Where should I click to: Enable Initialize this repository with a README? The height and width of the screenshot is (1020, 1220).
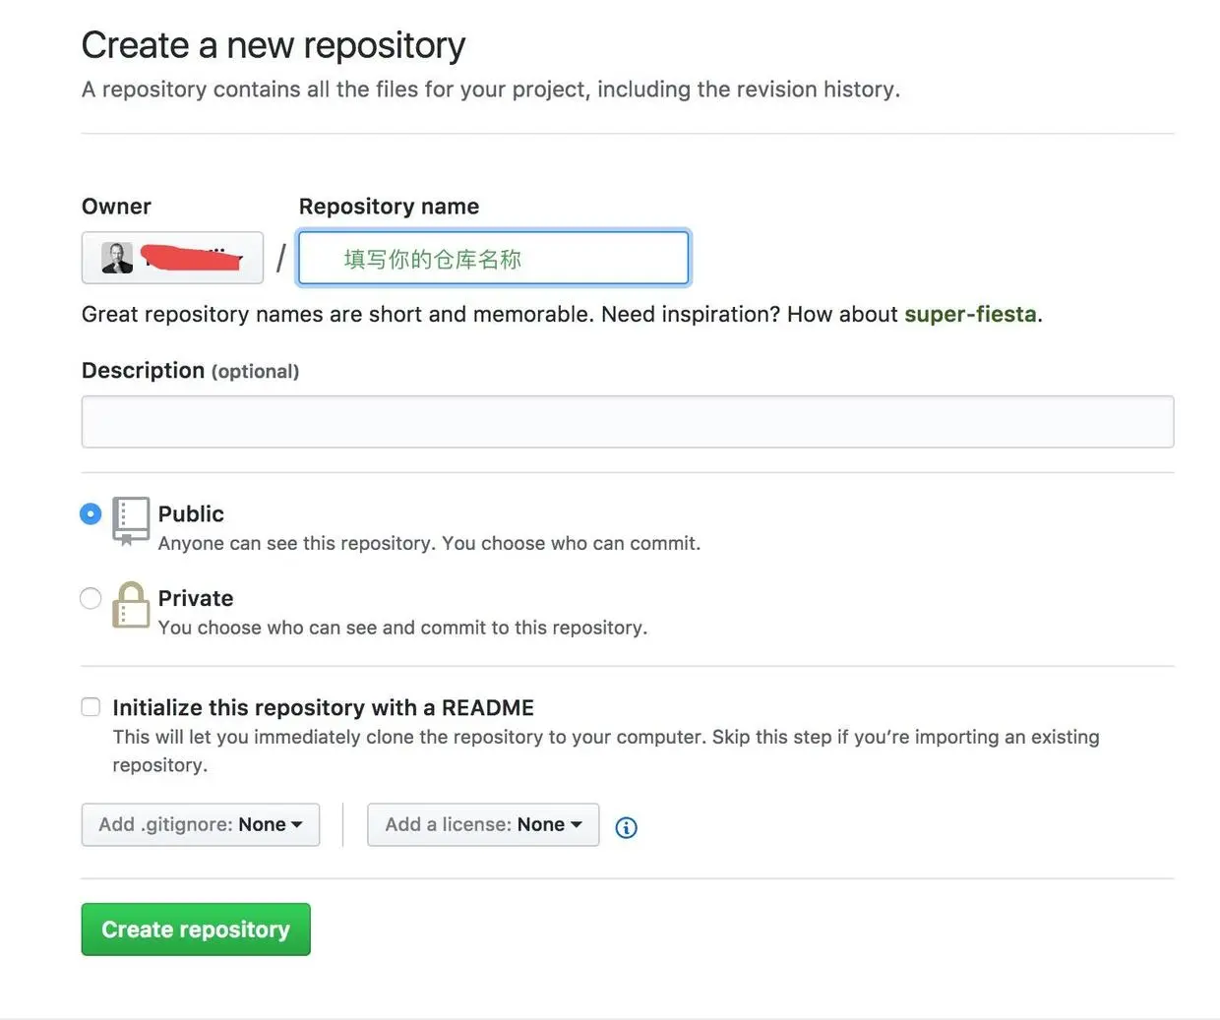point(91,707)
